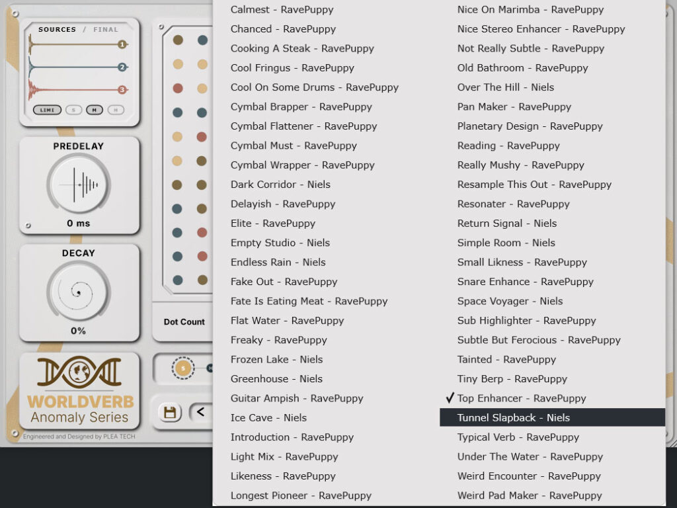The width and height of the screenshot is (677, 508).
Task: Click the Decay spiral knob
Action: (79, 292)
